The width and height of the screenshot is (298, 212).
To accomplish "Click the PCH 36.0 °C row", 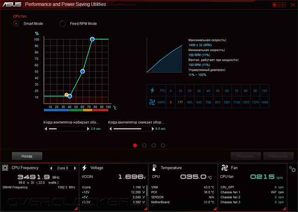I will 183,192.
